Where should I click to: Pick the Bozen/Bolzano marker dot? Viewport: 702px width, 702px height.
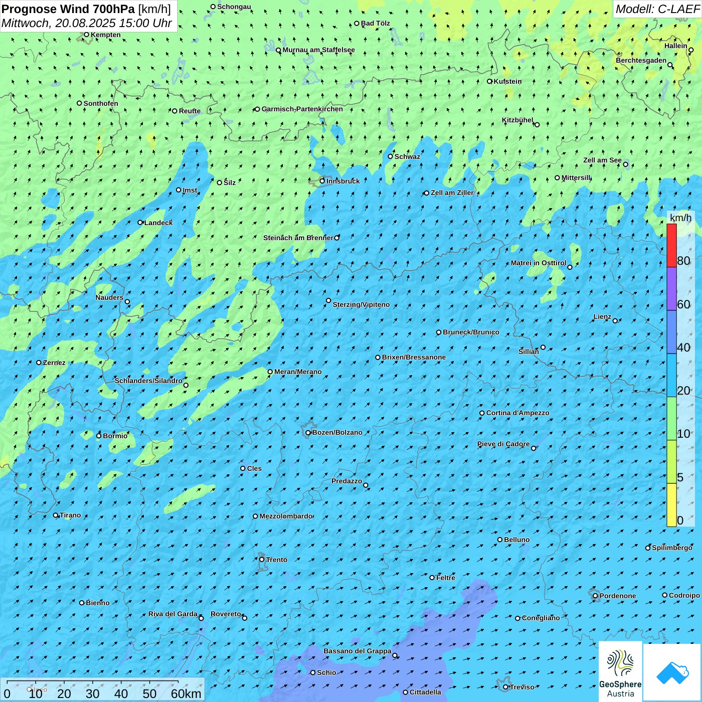tap(308, 433)
